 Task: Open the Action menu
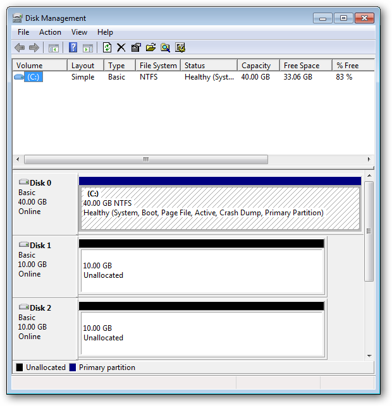50,32
